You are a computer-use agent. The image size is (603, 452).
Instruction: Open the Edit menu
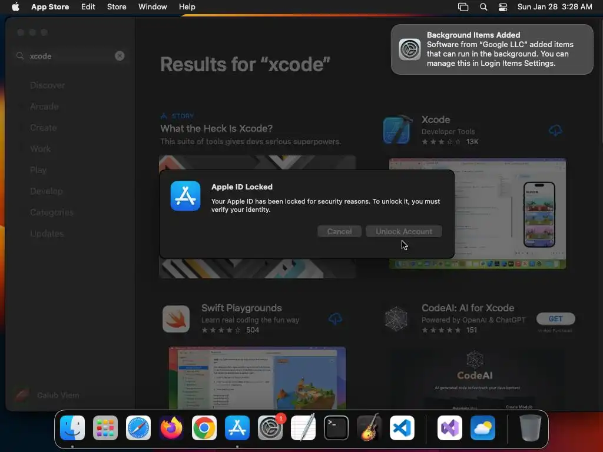tap(88, 7)
